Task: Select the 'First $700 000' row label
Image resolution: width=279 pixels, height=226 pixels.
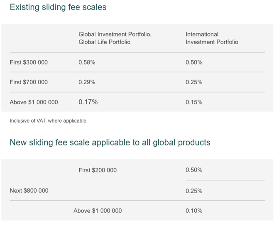Action: (29, 82)
